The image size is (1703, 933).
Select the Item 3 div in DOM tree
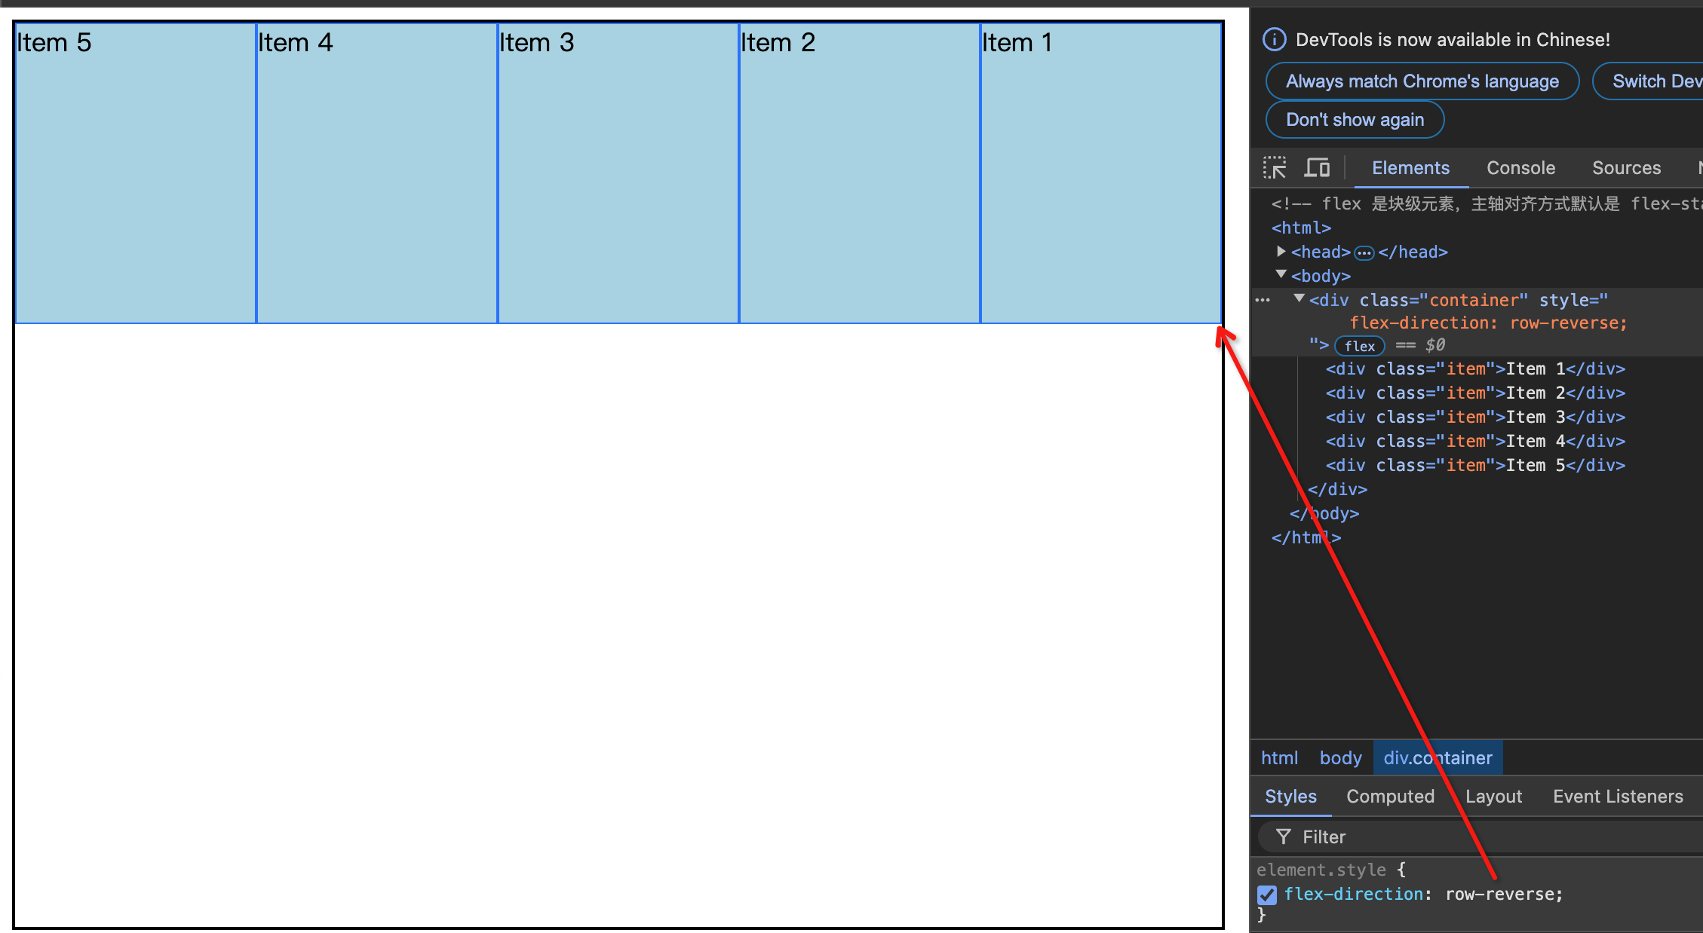click(x=1474, y=417)
